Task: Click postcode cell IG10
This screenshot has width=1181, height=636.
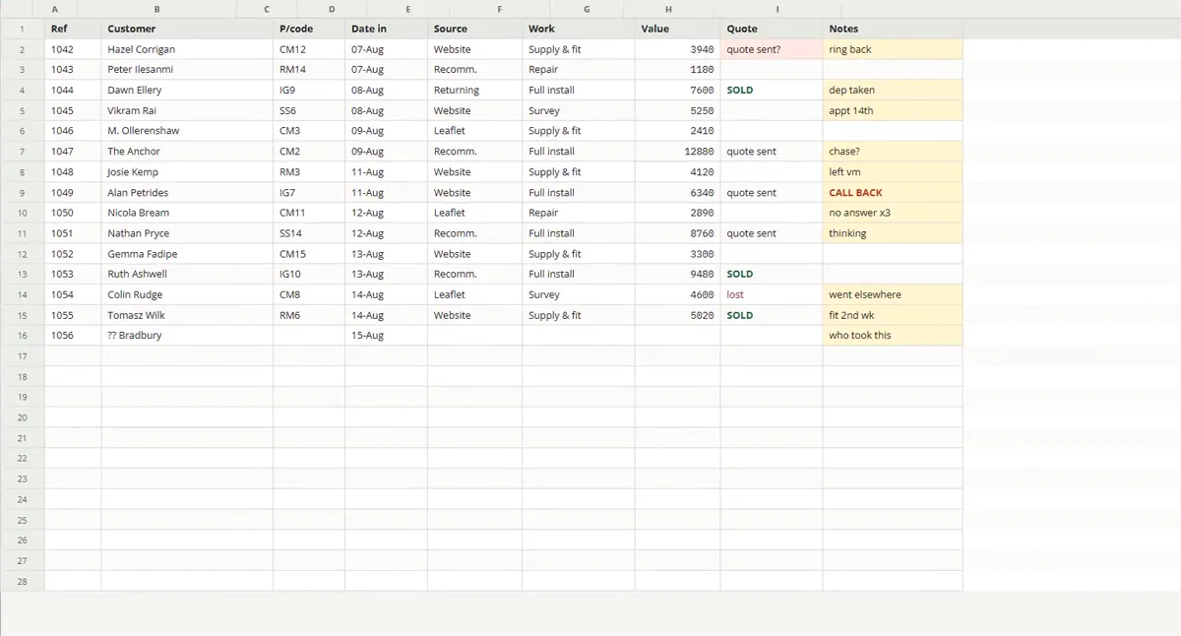Action: [309, 275]
